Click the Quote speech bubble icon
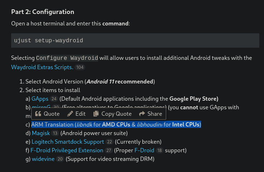 pos(38,114)
